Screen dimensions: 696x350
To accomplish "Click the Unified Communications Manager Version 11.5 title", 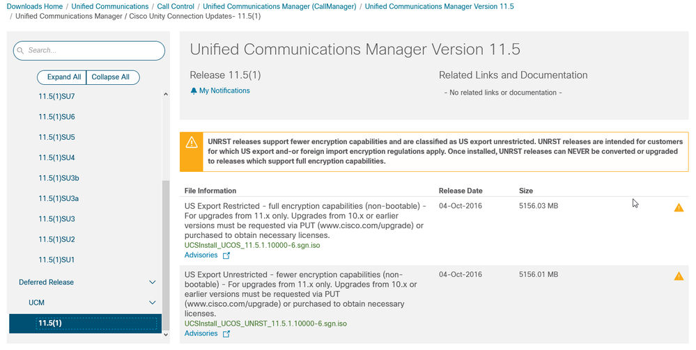I will click(355, 49).
